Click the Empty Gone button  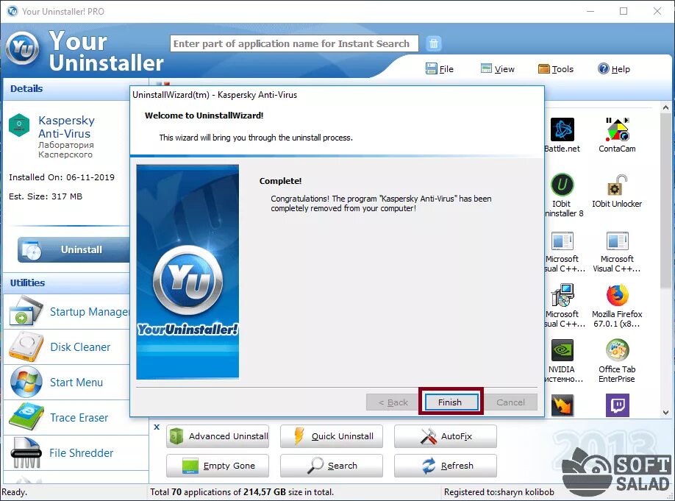(x=218, y=466)
